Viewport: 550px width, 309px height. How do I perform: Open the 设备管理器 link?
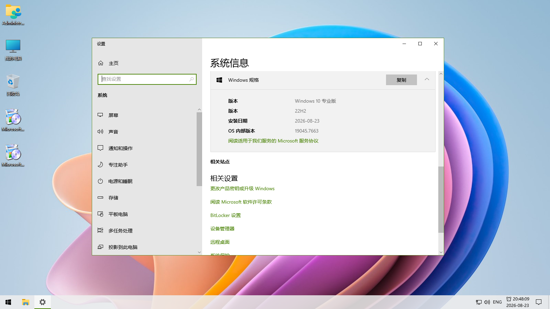(x=222, y=229)
